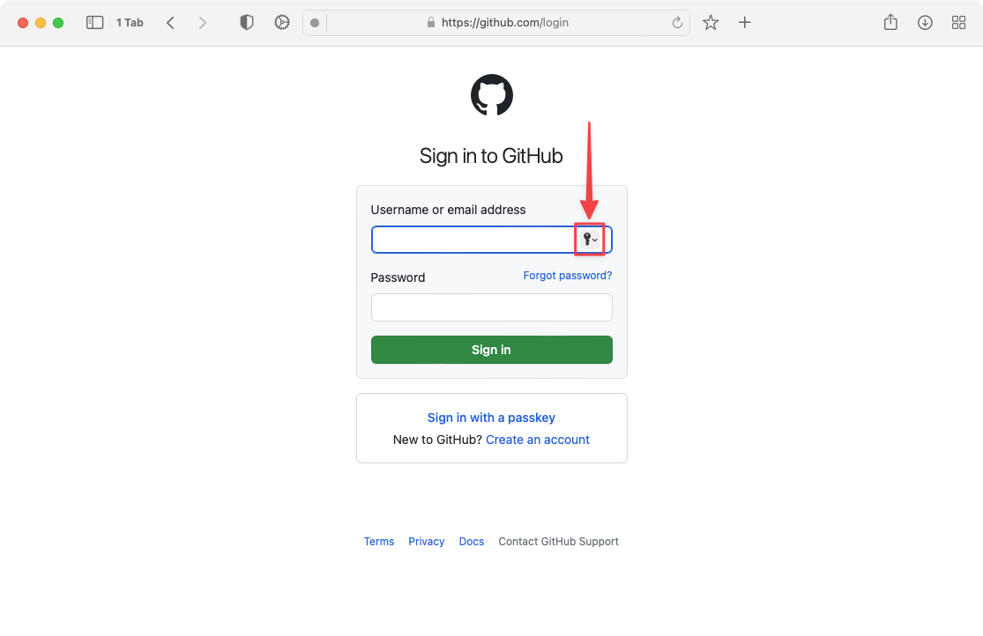
Task: Open the Terms link in the footer
Action: [379, 541]
